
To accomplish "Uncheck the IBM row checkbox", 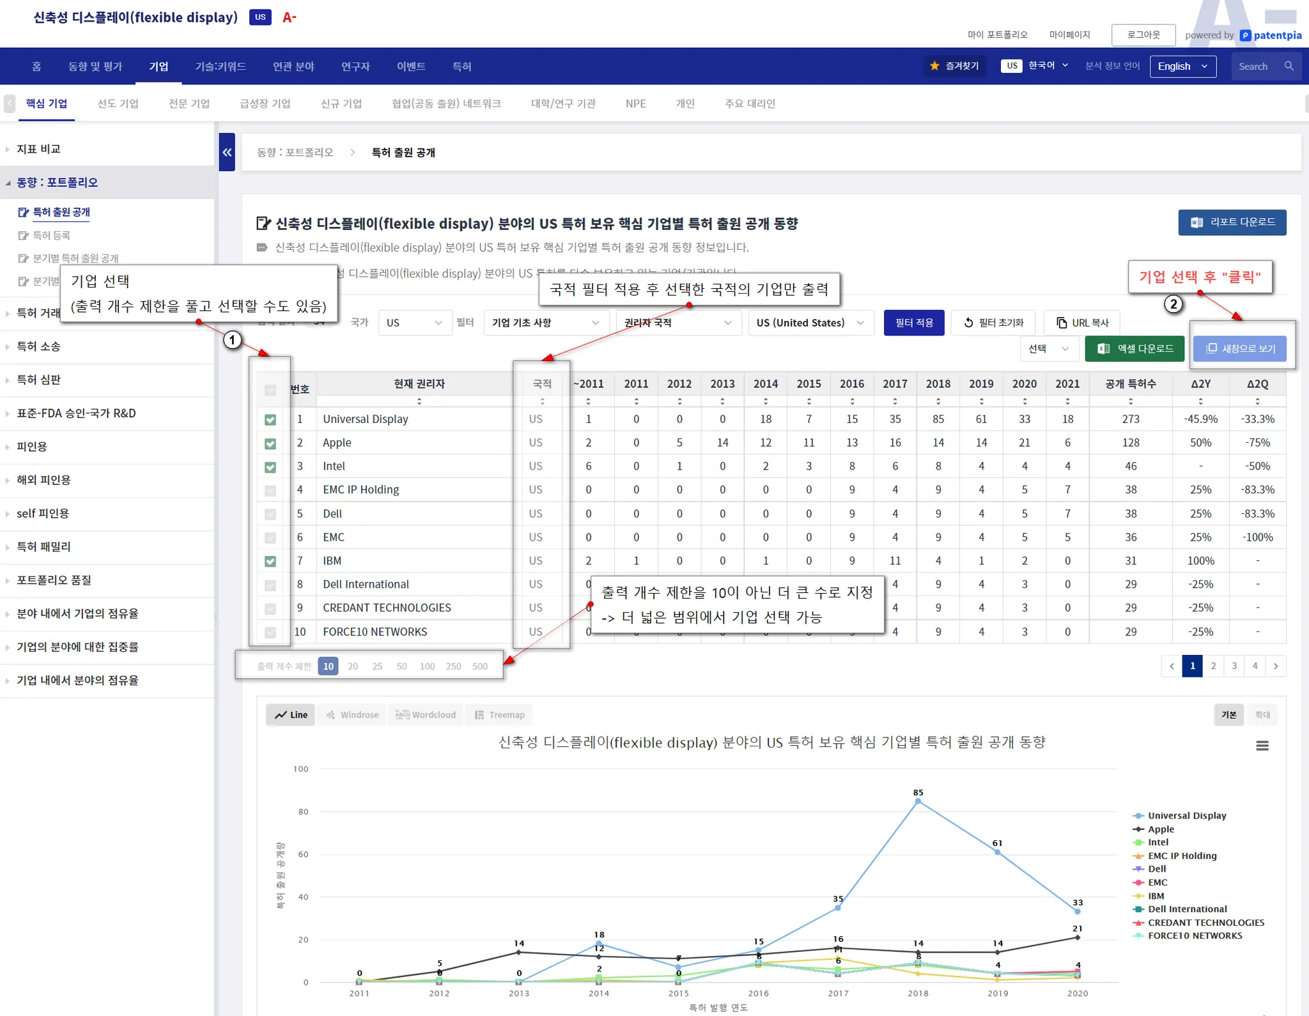I will point(270,561).
